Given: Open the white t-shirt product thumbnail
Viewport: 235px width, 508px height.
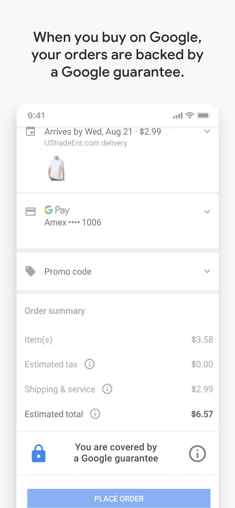Looking at the screenshot, I should point(57,168).
